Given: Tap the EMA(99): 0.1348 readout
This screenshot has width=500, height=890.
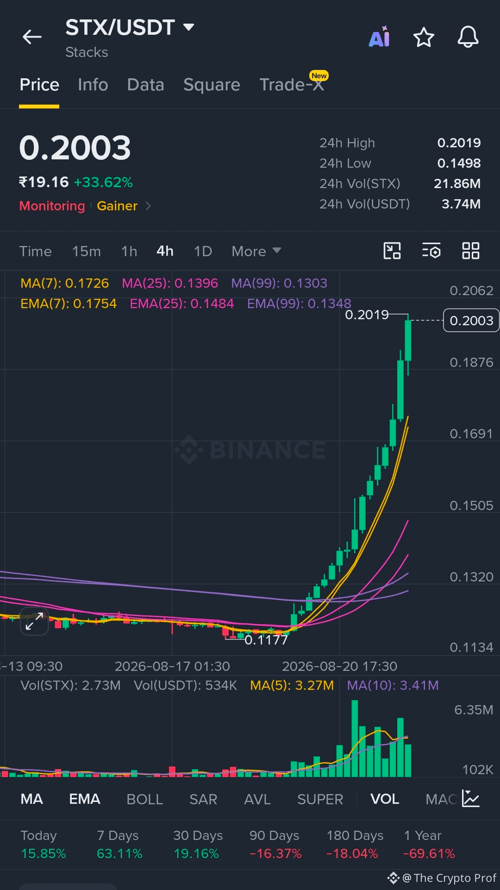Looking at the screenshot, I should point(299,303).
